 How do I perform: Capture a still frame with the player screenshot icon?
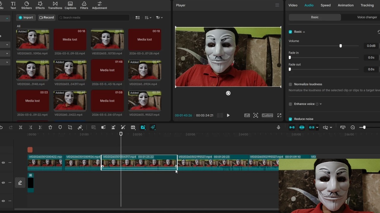coord(256,115)
